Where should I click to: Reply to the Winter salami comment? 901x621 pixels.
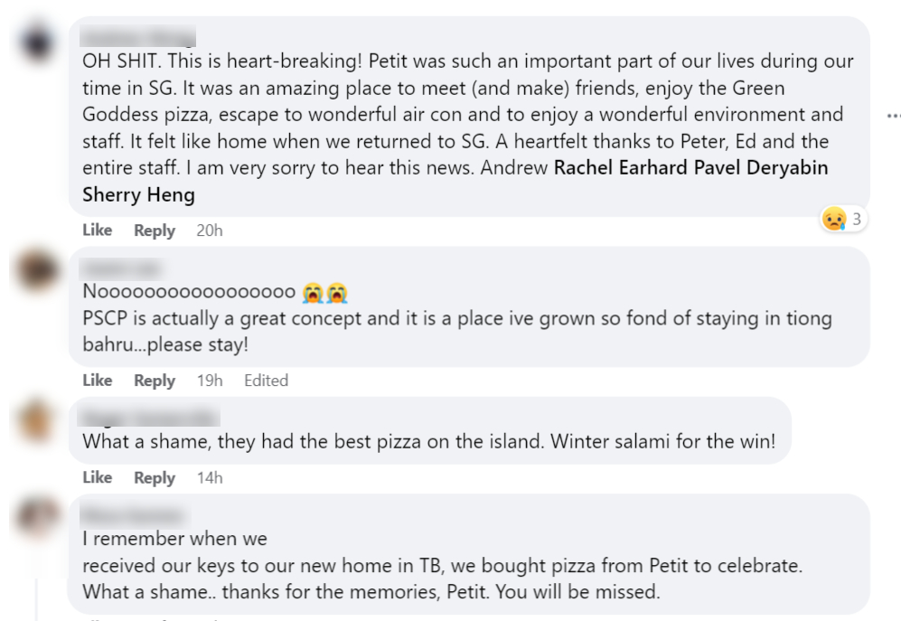click(155, 477)
